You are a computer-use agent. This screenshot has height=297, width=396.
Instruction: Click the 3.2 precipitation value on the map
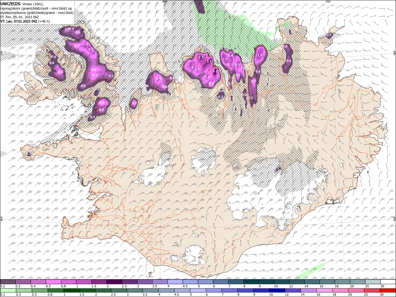tap(216, 71)
